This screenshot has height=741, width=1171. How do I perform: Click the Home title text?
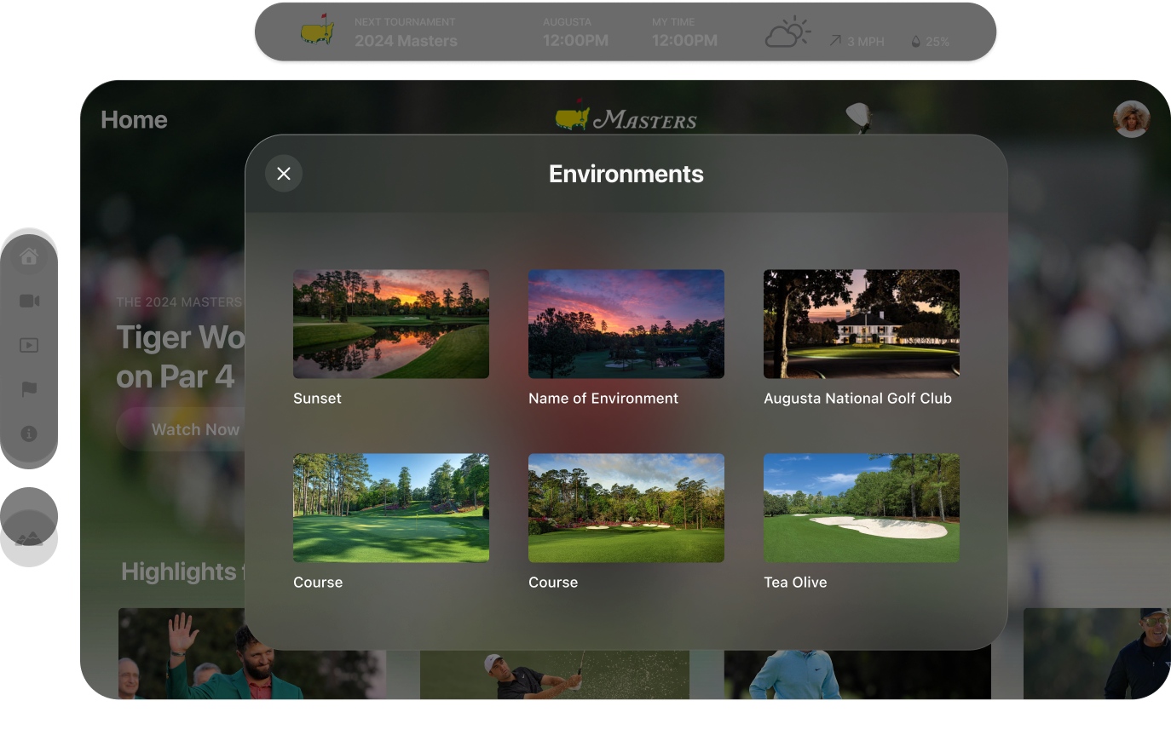(134, 120)
